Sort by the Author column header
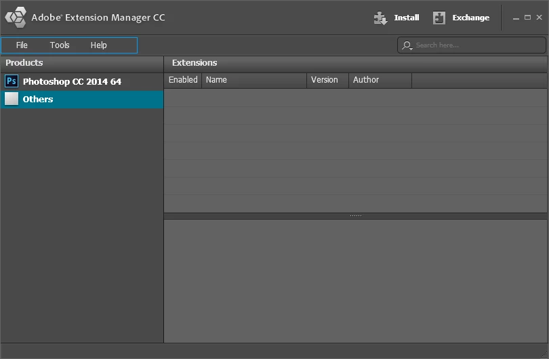Image resolution: width=549 pixels, height=359 pixels. coord(380,80)
